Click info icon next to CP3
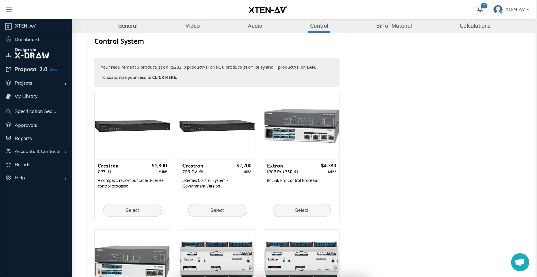 click(x=109, y=172)
